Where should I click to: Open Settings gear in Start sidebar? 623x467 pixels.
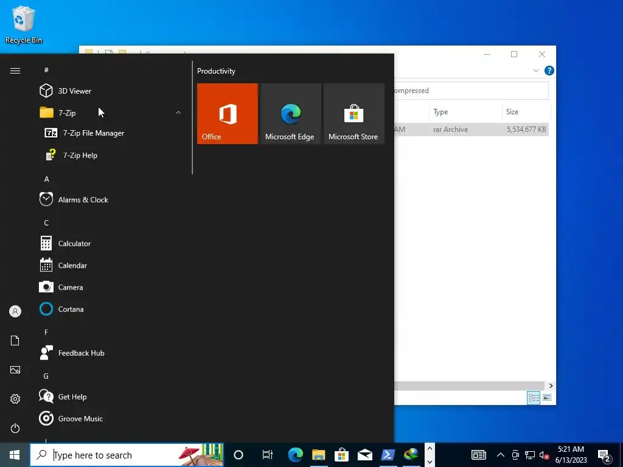(x=15, y=399)
